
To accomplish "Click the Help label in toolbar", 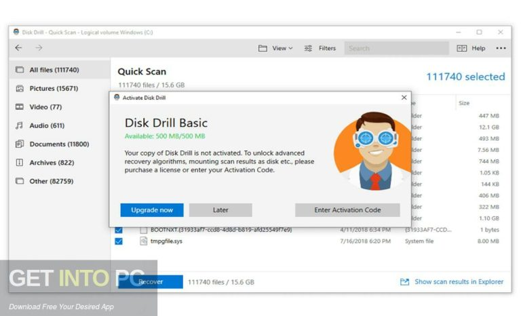I will coord(478,48).
